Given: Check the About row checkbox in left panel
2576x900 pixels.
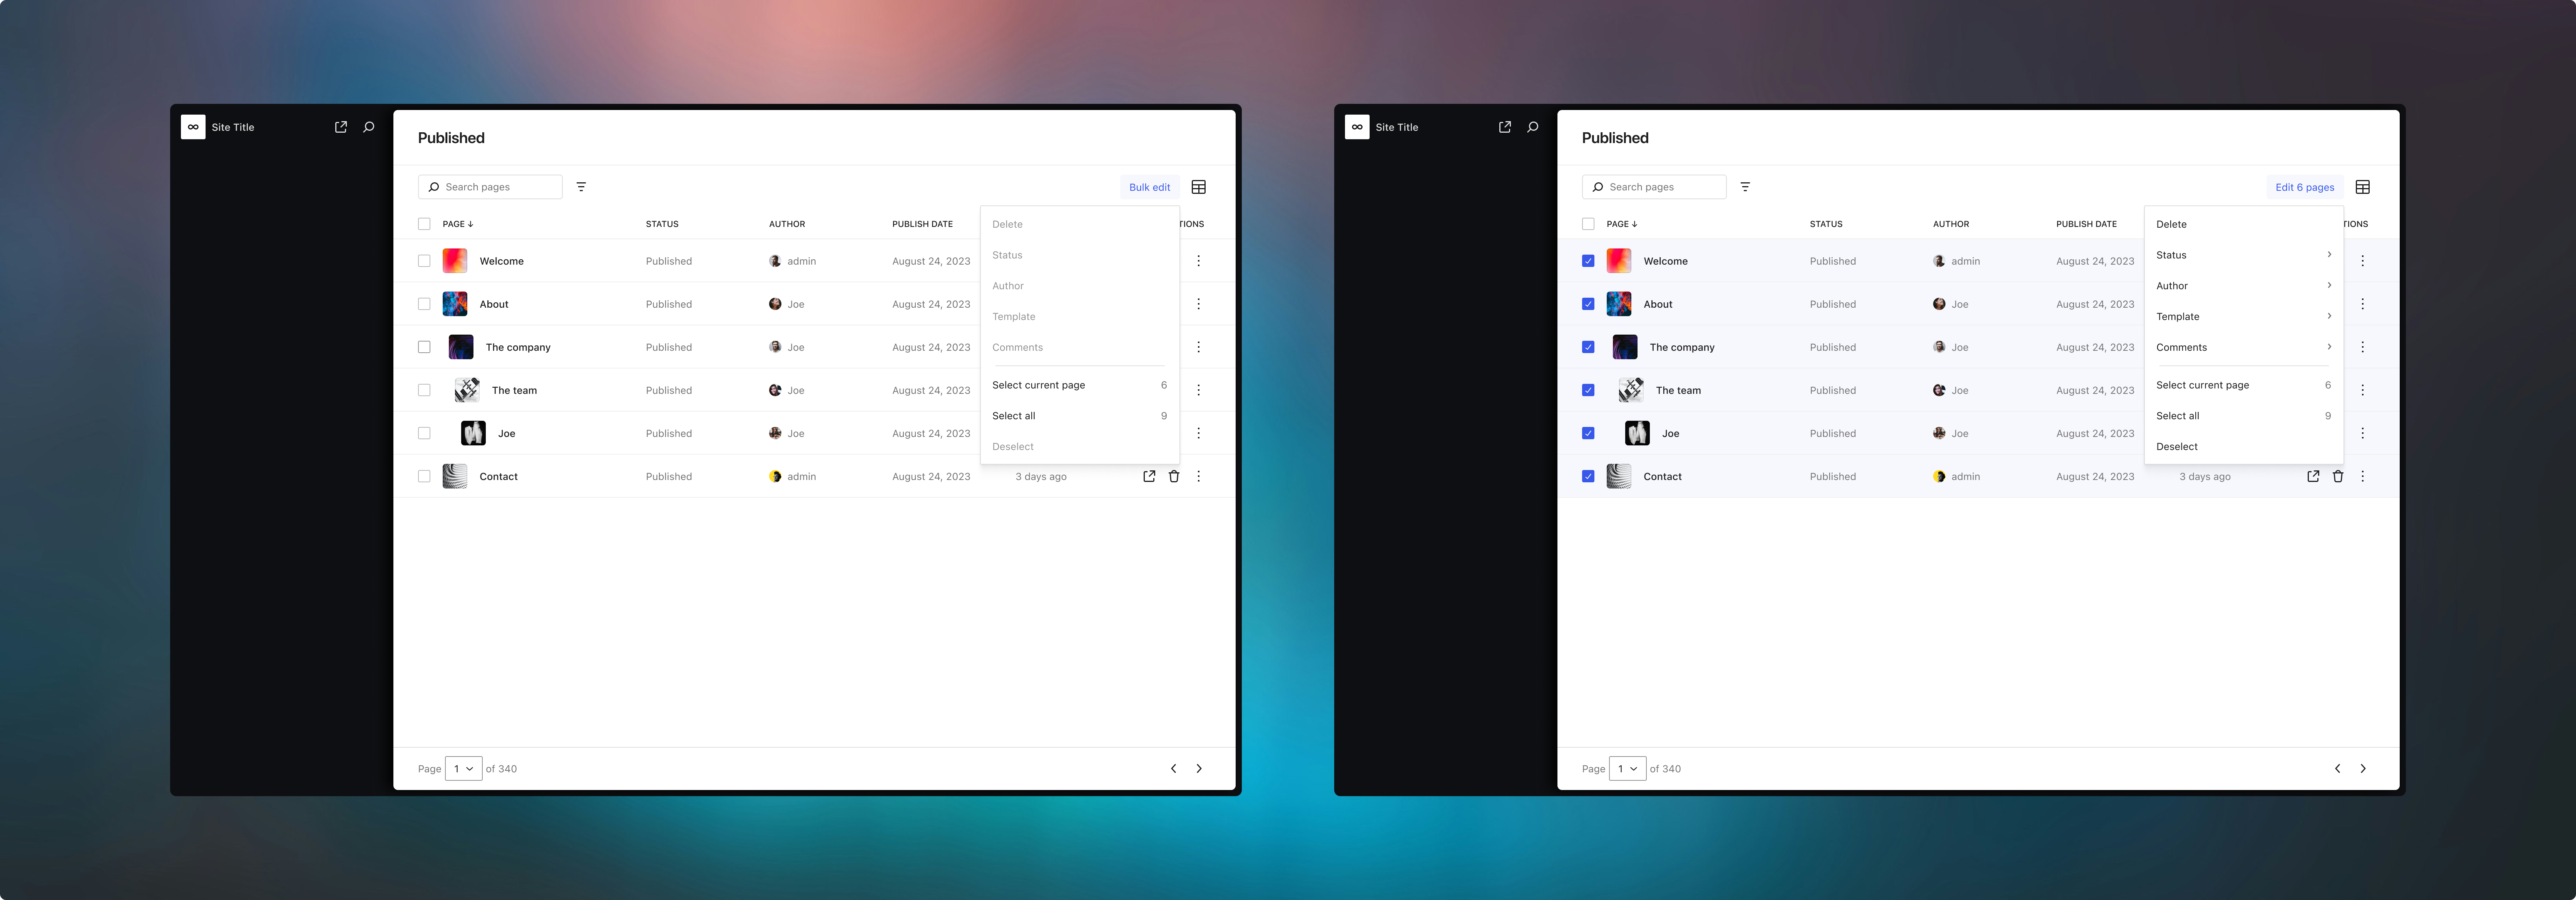Looking at the screenshot, I should click(x=424, y=304).
